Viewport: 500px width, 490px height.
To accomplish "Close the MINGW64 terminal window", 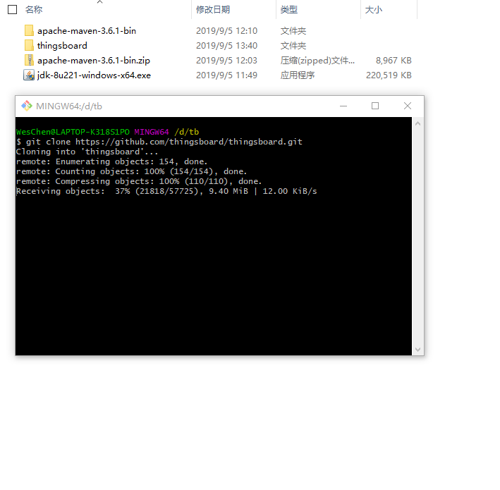I will tap(408, 106).
